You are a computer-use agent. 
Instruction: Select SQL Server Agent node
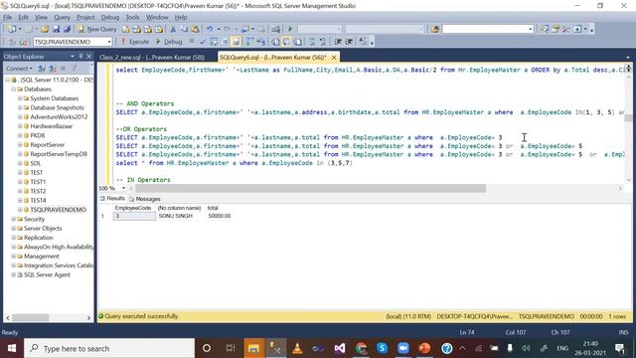(47, 274)
